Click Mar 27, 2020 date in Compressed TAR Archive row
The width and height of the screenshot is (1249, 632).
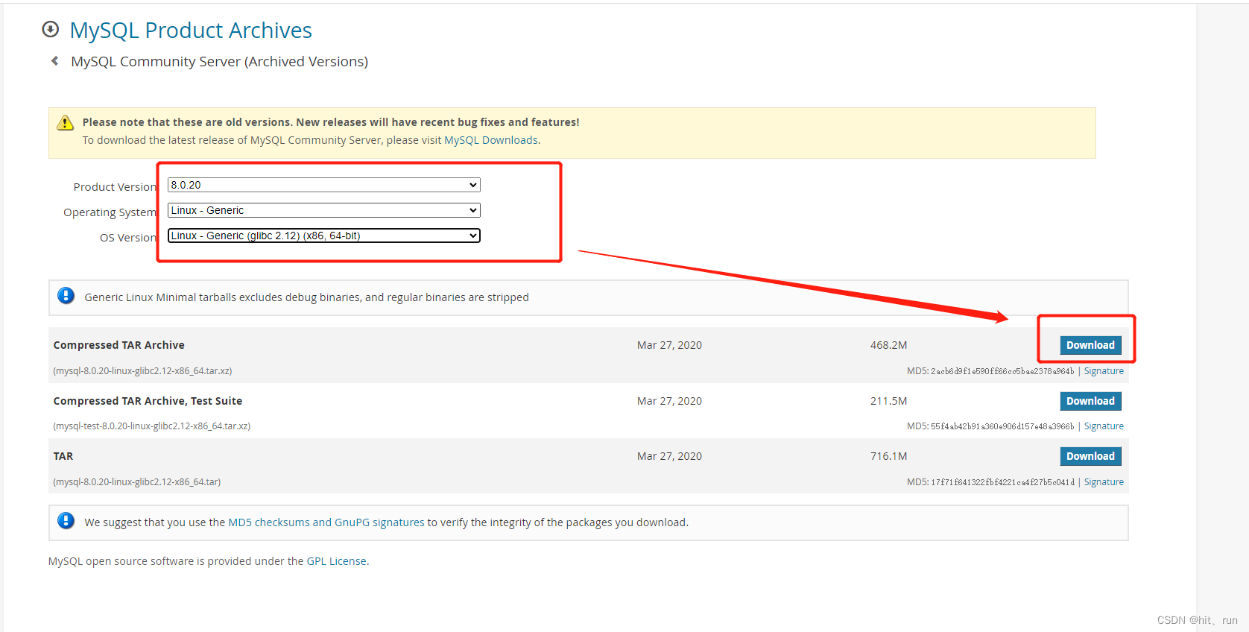[x=669, y=345]
